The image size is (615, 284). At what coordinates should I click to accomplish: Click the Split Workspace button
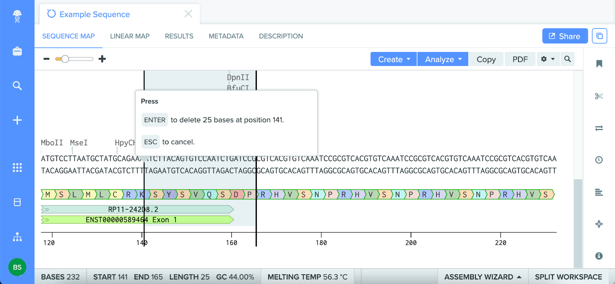(568, 277)
